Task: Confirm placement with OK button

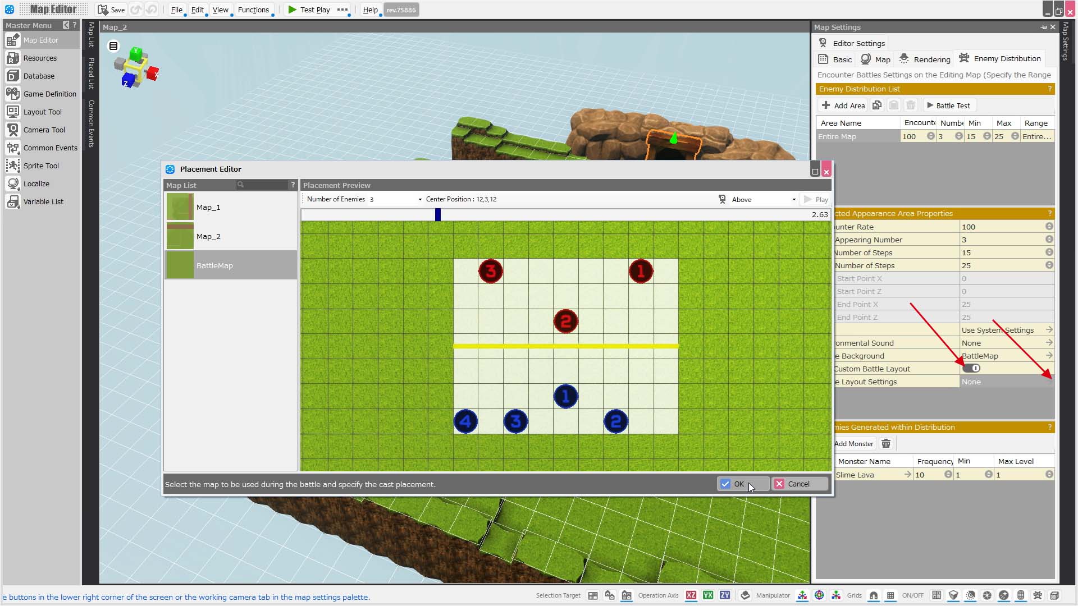Action: (743, 484)
